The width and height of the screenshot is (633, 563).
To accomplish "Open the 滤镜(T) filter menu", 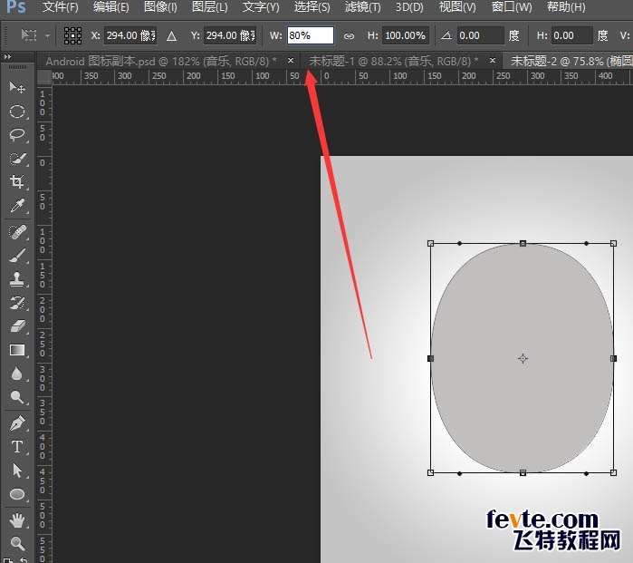I will (363, 7).
